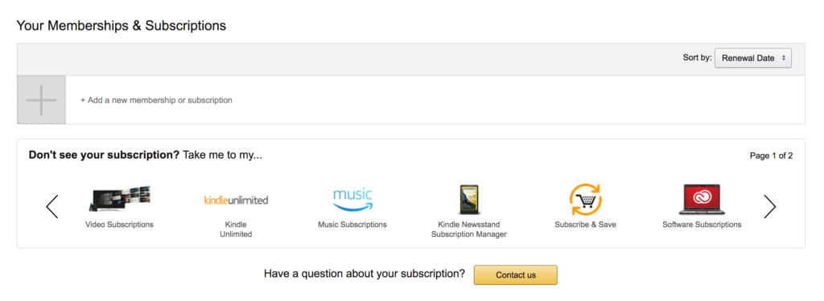Open the Software Subscriptions text link

pyautogui.click(x=702, y=225)
